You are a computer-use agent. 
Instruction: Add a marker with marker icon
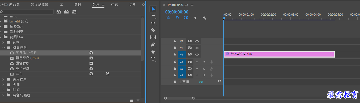click(195, 18)
